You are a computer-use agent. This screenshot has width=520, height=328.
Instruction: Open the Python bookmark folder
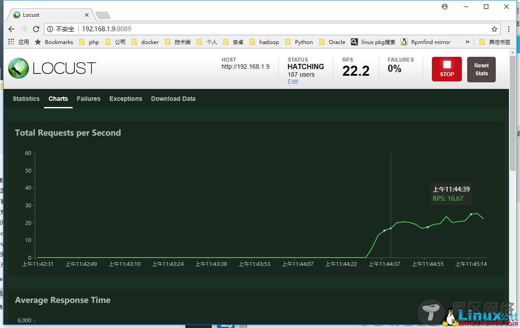pos(299,42)
